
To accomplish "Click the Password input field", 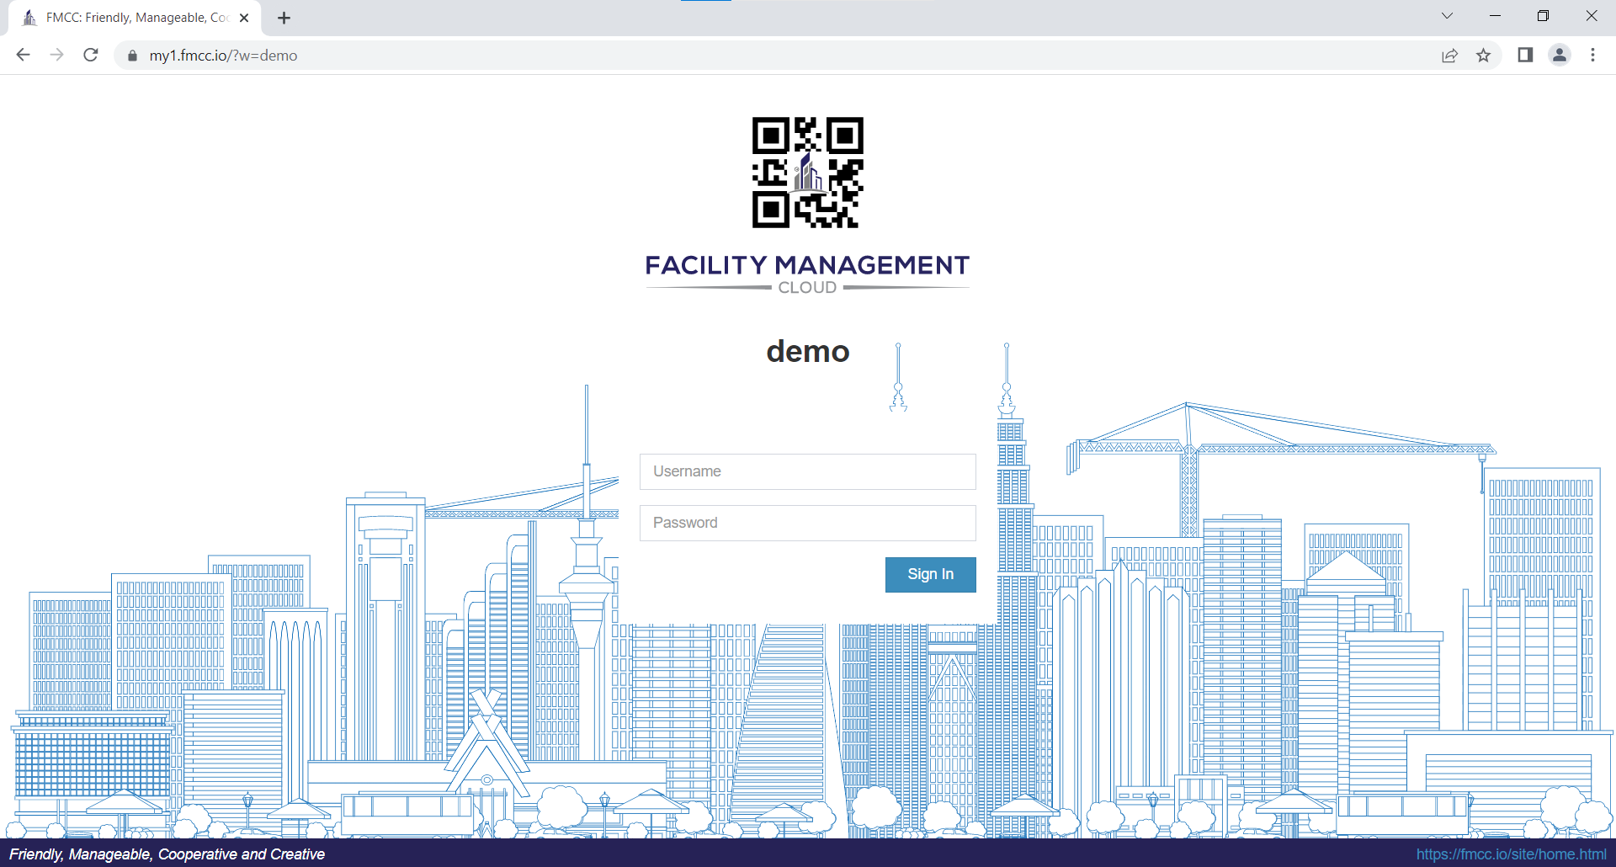I will [808, 523].
